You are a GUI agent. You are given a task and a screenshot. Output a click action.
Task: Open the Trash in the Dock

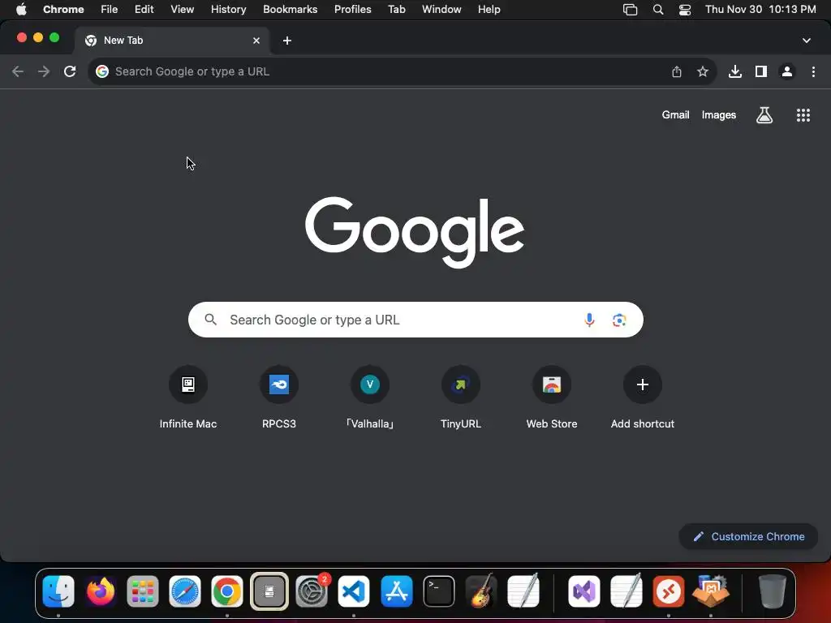[x=773, y=591]
